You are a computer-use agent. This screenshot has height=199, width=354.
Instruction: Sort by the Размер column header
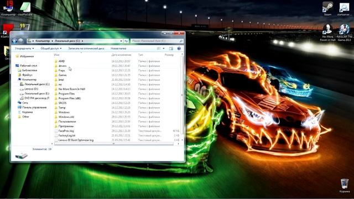(169, 55)
